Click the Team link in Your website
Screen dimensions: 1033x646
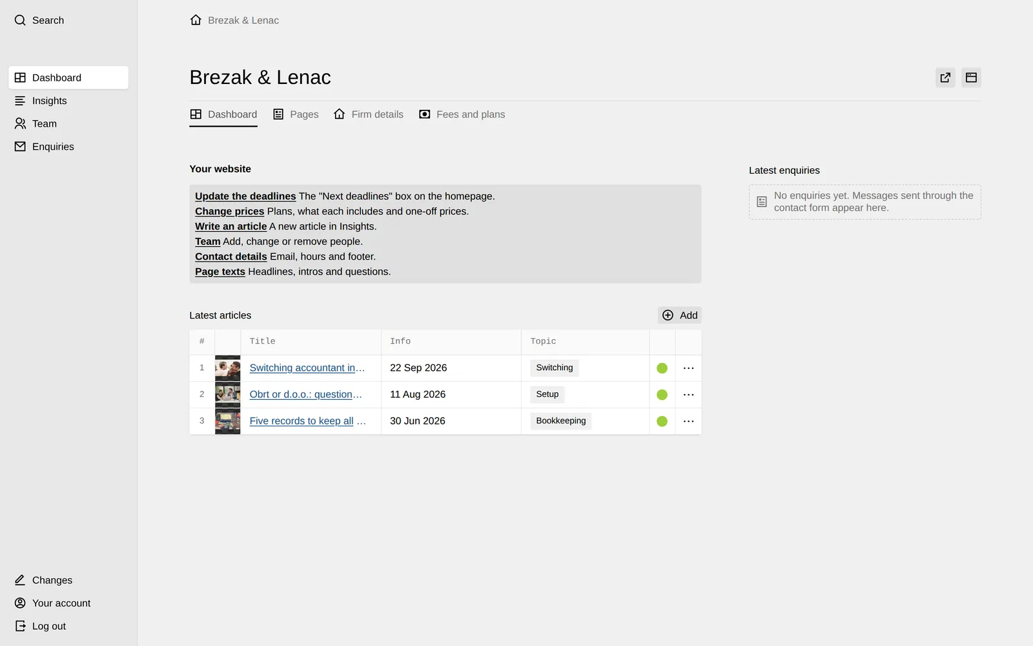(x=208, y=242)
